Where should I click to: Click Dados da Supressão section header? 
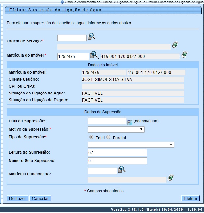point(103,112)
